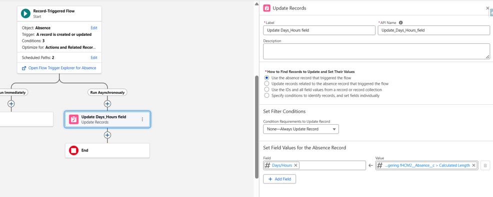
Task: Select Update records related to absence record
Action: pos(266,84)
